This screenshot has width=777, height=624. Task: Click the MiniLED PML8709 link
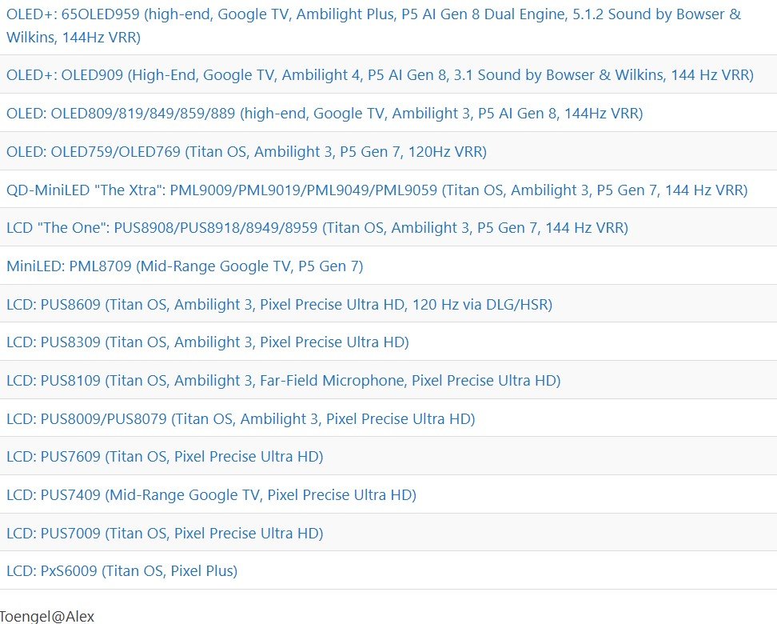click(185, 266)
